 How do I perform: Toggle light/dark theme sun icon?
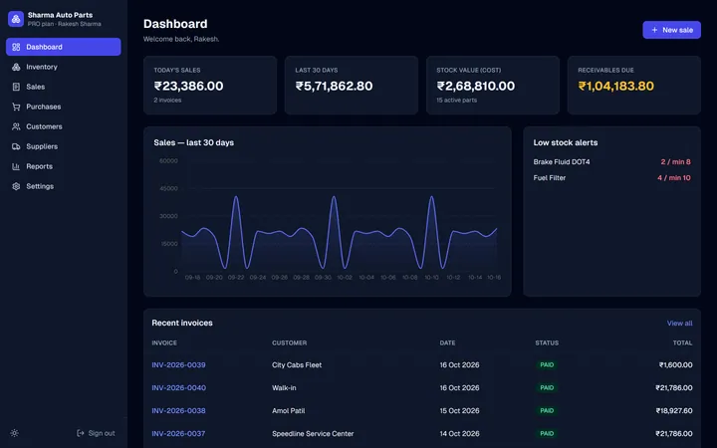coord(15,433)
